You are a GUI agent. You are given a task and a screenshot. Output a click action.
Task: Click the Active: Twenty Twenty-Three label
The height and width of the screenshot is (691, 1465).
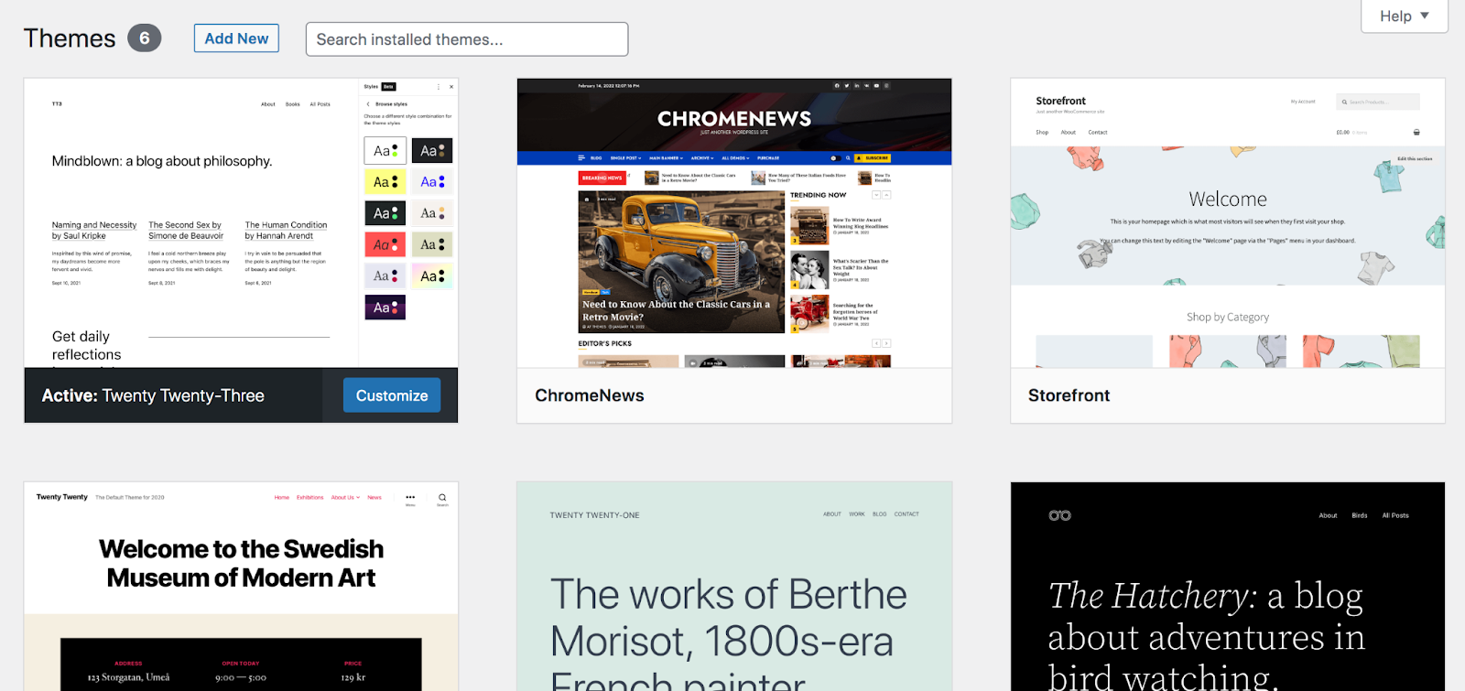click(153, 395)
